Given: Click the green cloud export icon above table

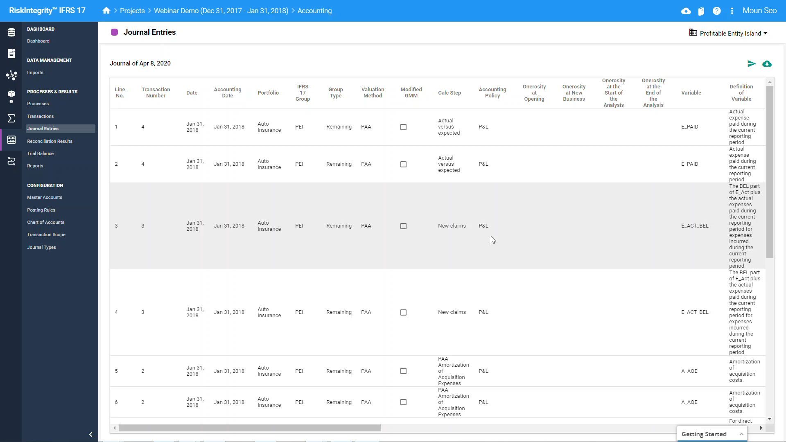Looking at the screenshot, I should pos(767,64).
